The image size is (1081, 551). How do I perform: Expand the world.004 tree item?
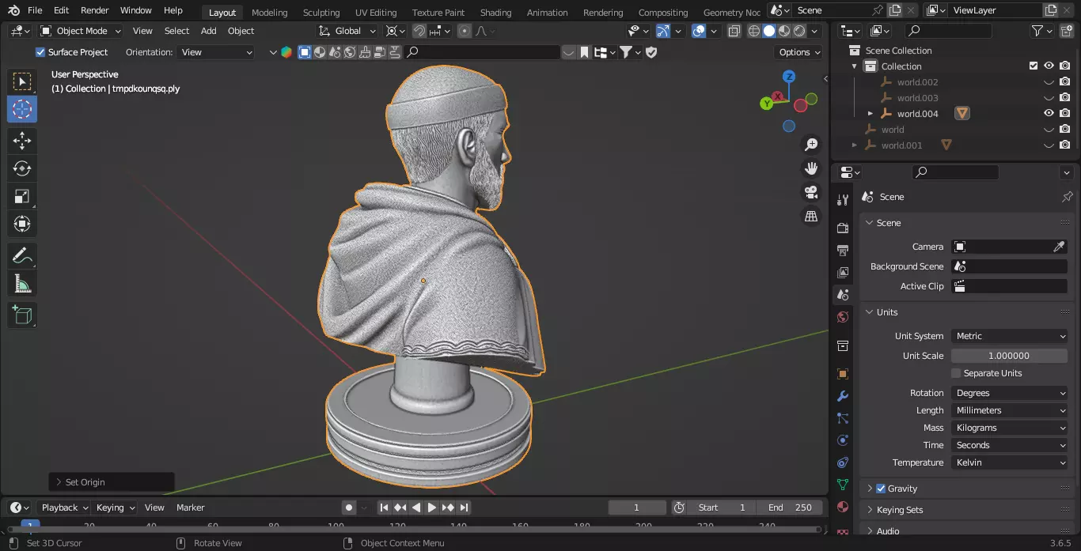[x=870, y=114]
